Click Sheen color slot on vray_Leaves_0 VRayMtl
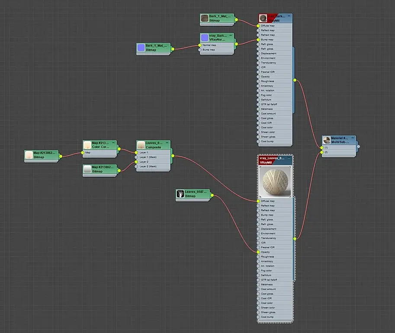 click(275, 307)
